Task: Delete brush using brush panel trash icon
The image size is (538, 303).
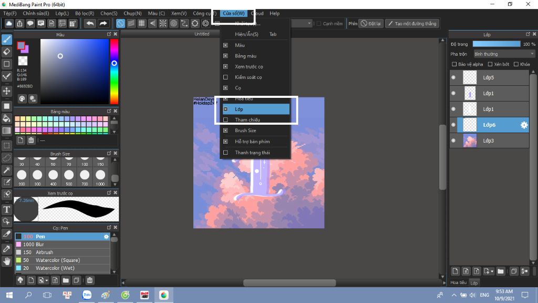Action: [x=90, y=280]
